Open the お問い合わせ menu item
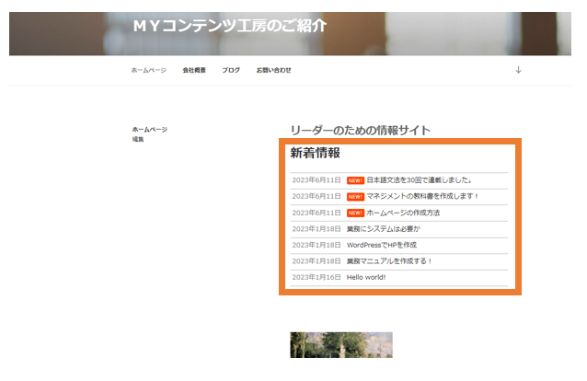Viewport: 587px width, 381px height. click(x=273, y=70)
